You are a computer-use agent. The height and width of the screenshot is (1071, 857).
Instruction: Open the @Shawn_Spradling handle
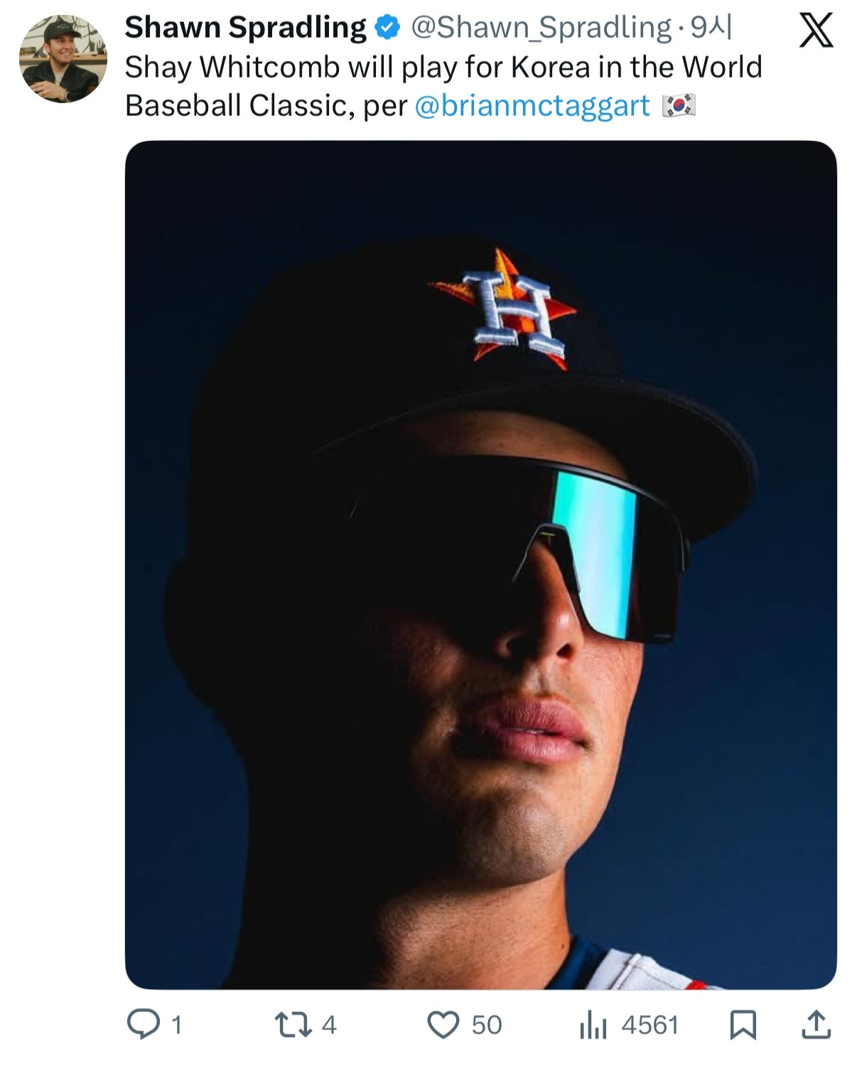[x=541, y=28]
